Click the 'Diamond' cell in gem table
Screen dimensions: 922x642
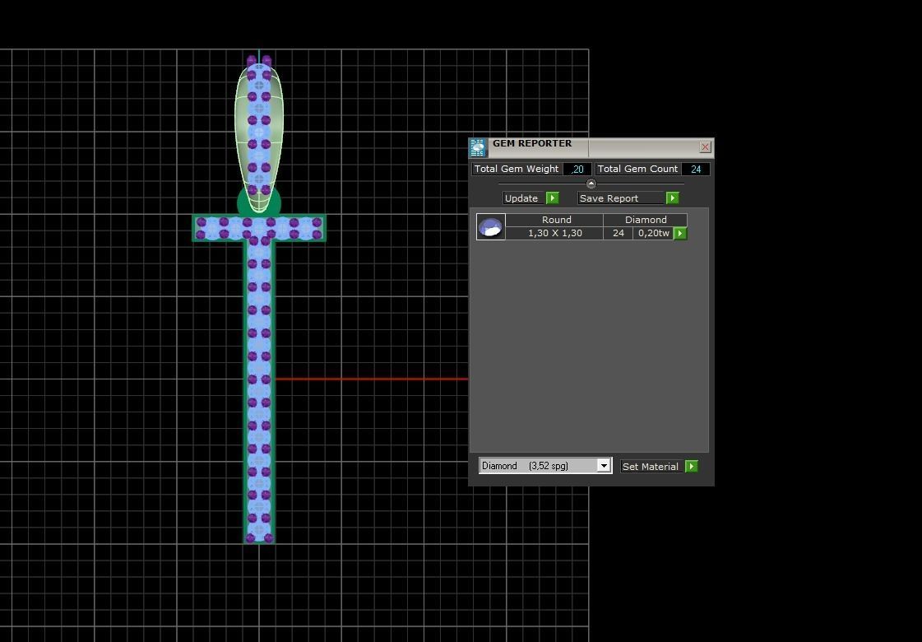(645, 220)
